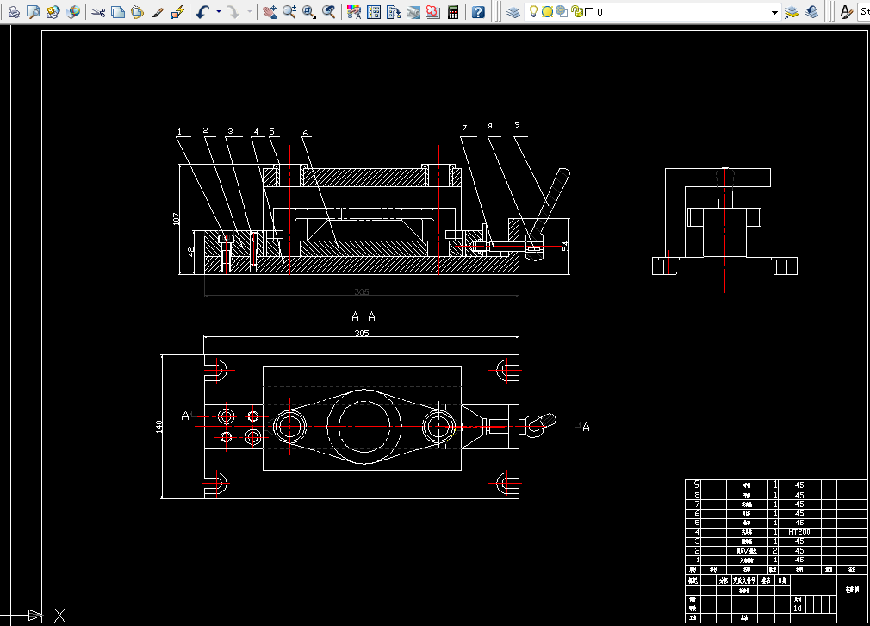
Task: Open the QuickCalc calculator
Action: (x=453, y=12)
